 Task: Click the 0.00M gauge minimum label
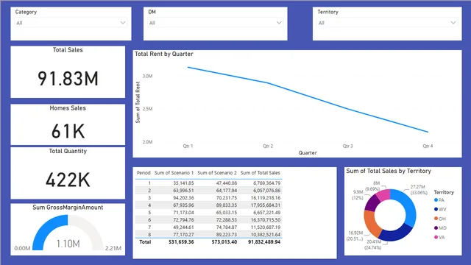click(22, 248)
